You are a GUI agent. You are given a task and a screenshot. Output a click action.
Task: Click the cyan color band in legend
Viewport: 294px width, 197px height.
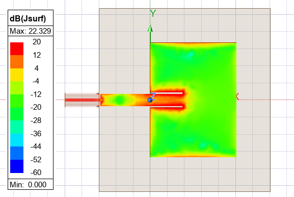pyautogui.click(x=17, y=140)
